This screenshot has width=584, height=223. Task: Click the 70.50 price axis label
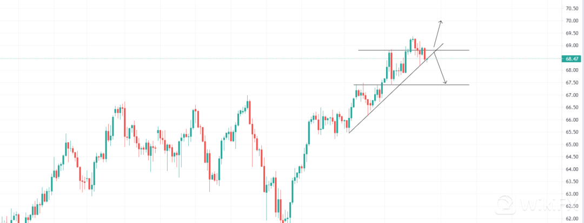[x=573, y=9]
